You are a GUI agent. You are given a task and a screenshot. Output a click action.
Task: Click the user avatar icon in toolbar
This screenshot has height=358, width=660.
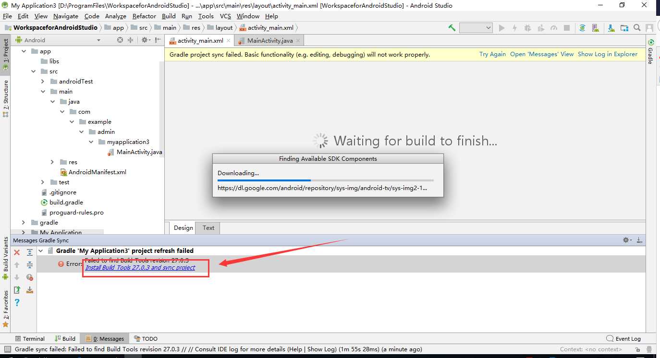click(x=649, y=28)
